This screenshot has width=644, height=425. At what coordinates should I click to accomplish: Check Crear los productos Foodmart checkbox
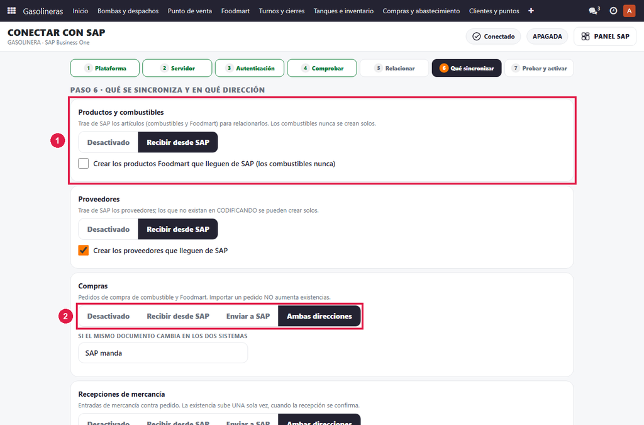click(x=84, y=164)
